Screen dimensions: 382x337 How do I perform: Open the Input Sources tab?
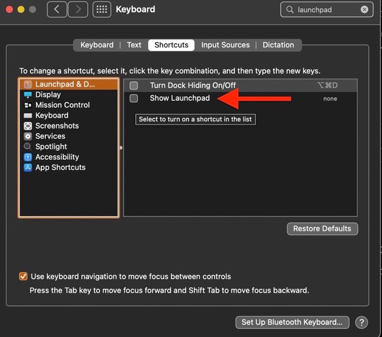[x=225, y=45]
